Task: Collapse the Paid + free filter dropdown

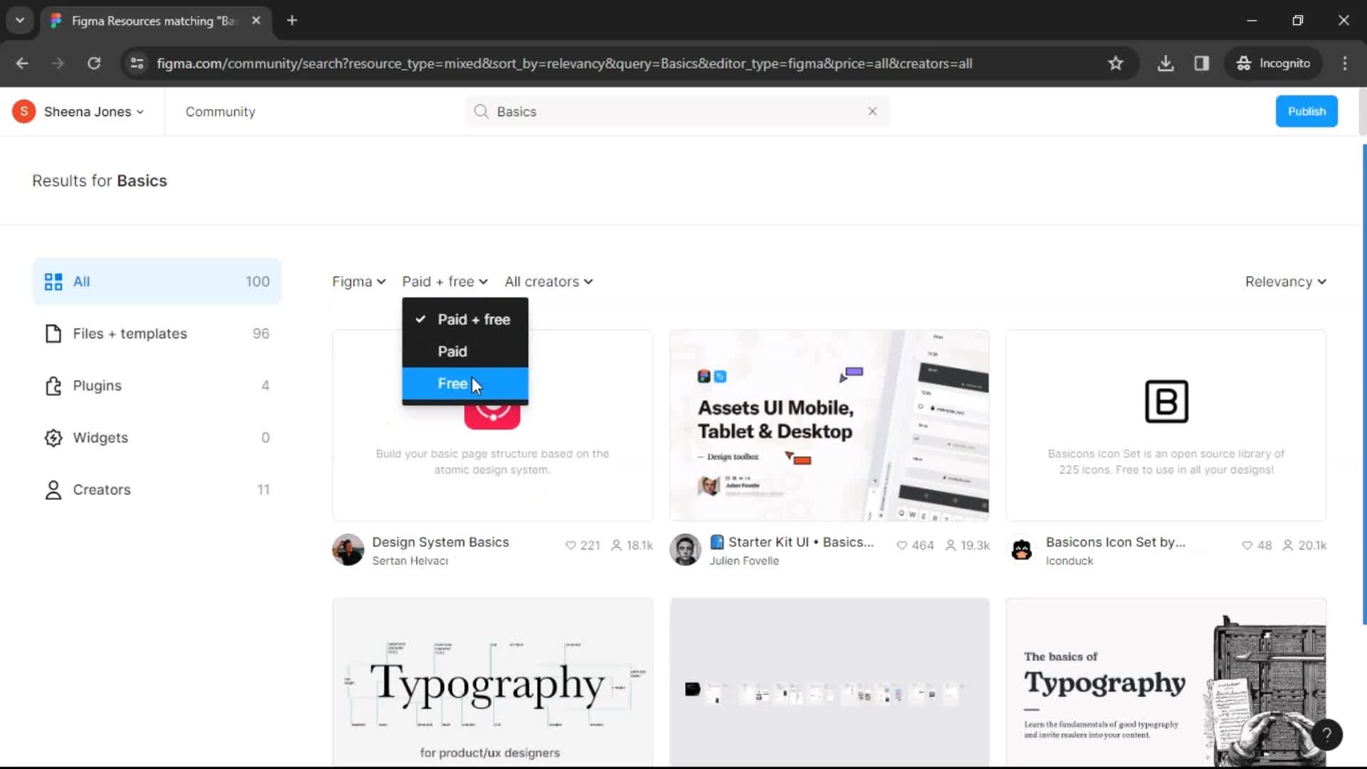Action: 444,282
